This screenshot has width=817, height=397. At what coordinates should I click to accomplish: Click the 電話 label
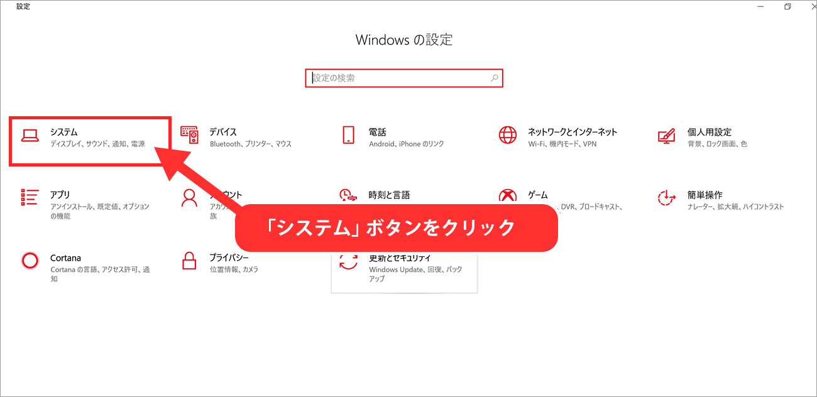point(378,132)
